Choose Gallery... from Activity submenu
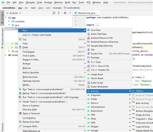This screenshot has height=132, width=153. point(142,91)
